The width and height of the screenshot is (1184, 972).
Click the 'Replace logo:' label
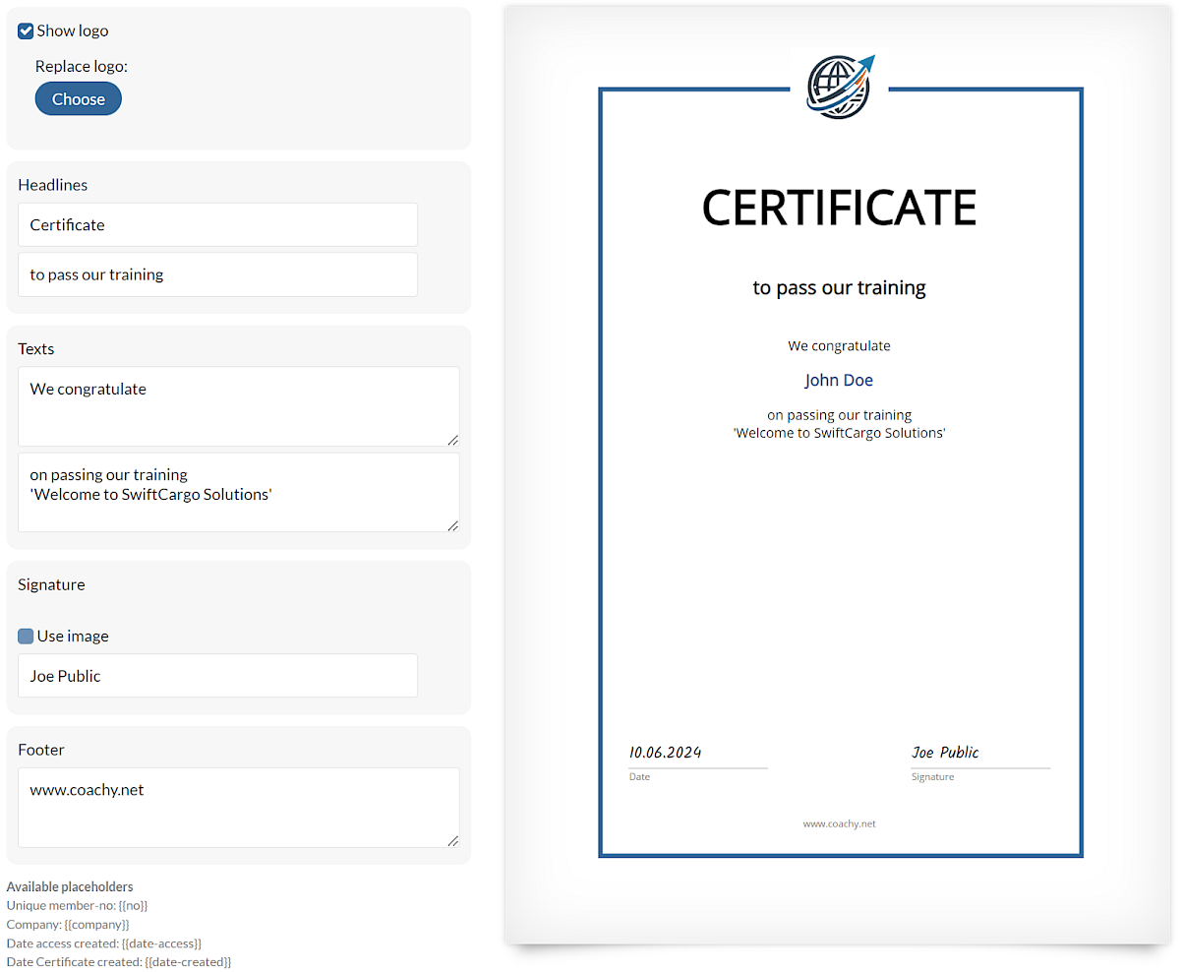[x=82, y=67]
